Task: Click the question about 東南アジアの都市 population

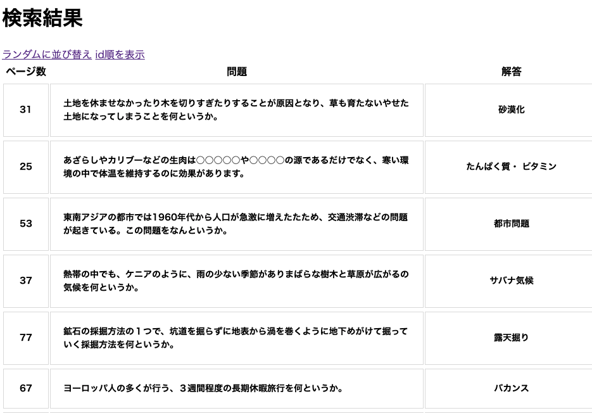Action: point(236,224)
